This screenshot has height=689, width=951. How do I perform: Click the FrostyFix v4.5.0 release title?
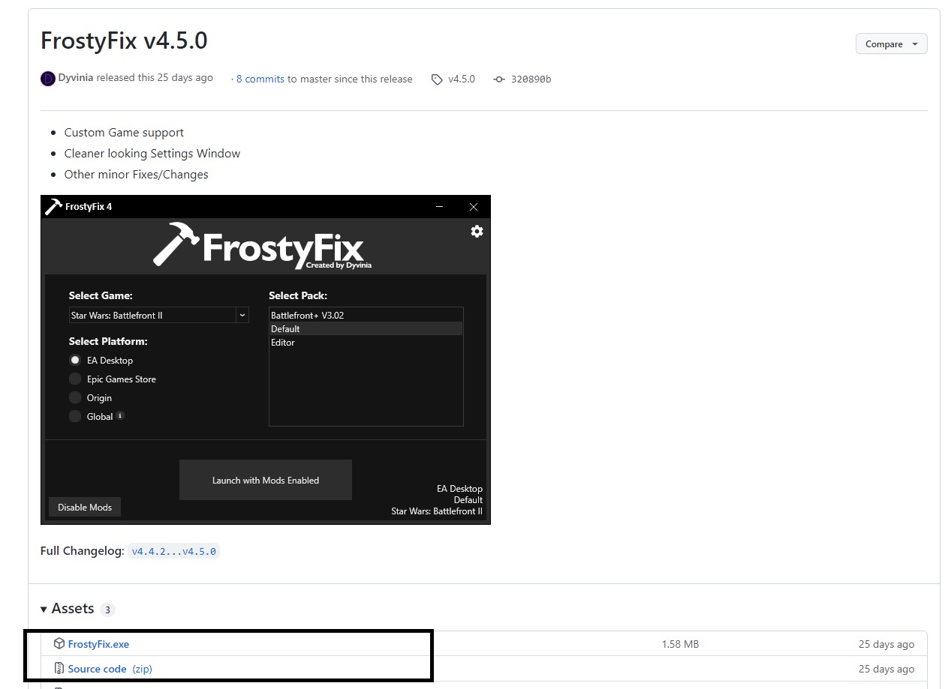point(124,40)
